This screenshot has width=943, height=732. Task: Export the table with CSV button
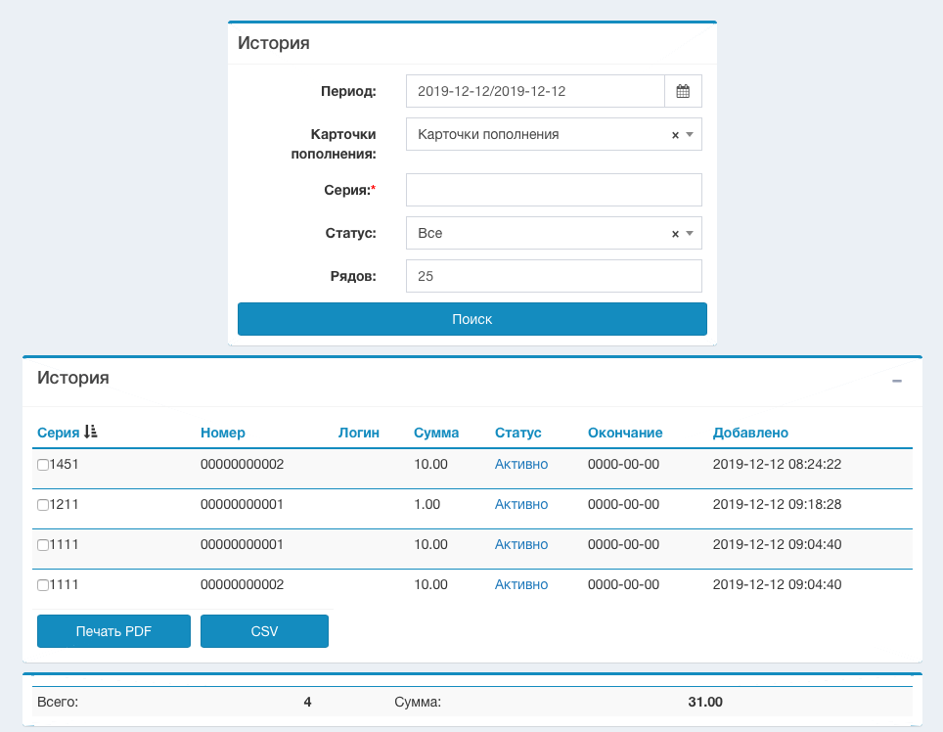pyautogui.click(x=264, y=631)
